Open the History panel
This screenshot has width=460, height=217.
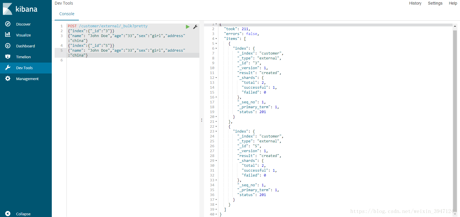pyautogui.click(x=415, y=3)
